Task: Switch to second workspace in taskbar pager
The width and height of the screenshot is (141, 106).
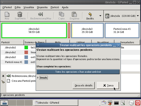Action: (12, 103)
